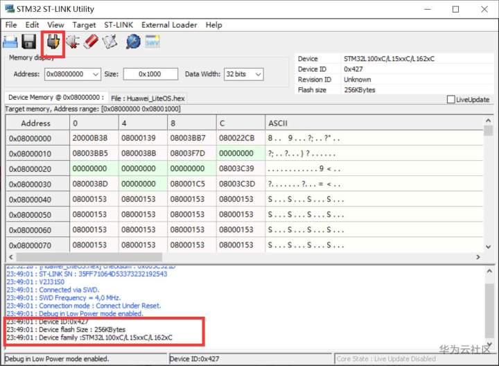Click the log panel scroll up arrow
Screen dimensions: 499x366
(489, 271)
